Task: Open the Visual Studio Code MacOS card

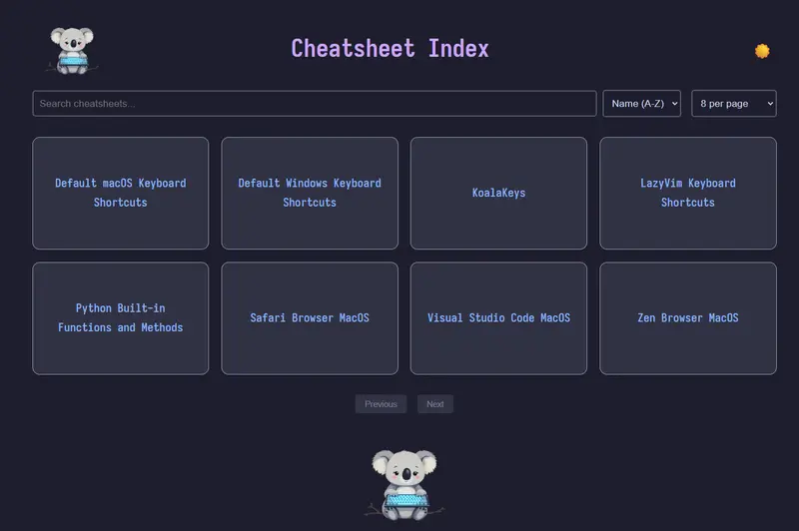Action: (x=498, y=318)
